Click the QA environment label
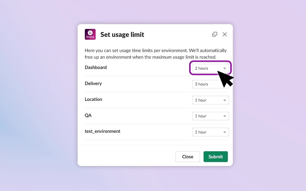The height and width of the screenshot is (191, 306). tap(88, 116)
